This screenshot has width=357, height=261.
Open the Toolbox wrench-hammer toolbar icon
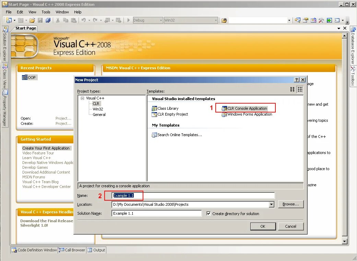coord(321,20)
